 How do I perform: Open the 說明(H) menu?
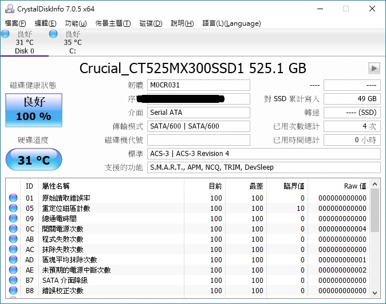[x=182, y=23]
